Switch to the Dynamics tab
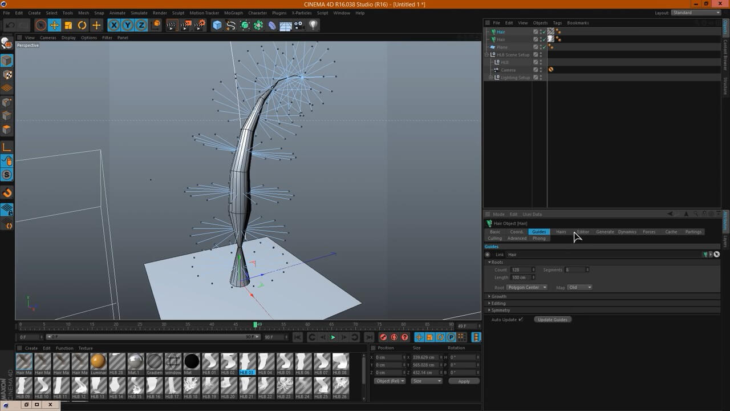The image size is (730, 411). [627, 232]
